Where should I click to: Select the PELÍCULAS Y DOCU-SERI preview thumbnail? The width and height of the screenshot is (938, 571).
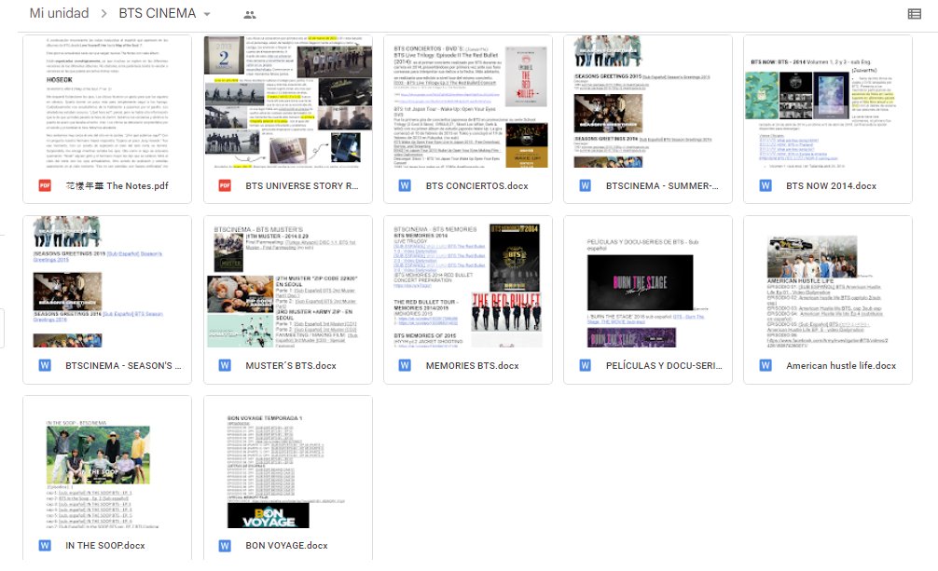coord(648,281)
